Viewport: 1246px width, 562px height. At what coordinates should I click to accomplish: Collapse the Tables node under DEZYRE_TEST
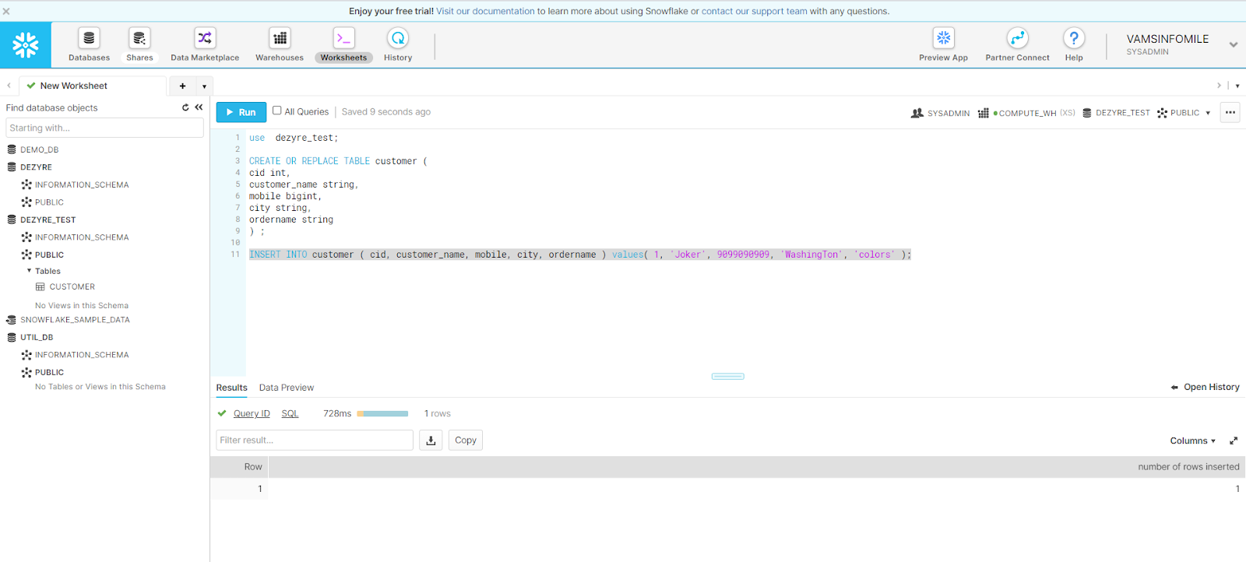click(x=30, y=271)
